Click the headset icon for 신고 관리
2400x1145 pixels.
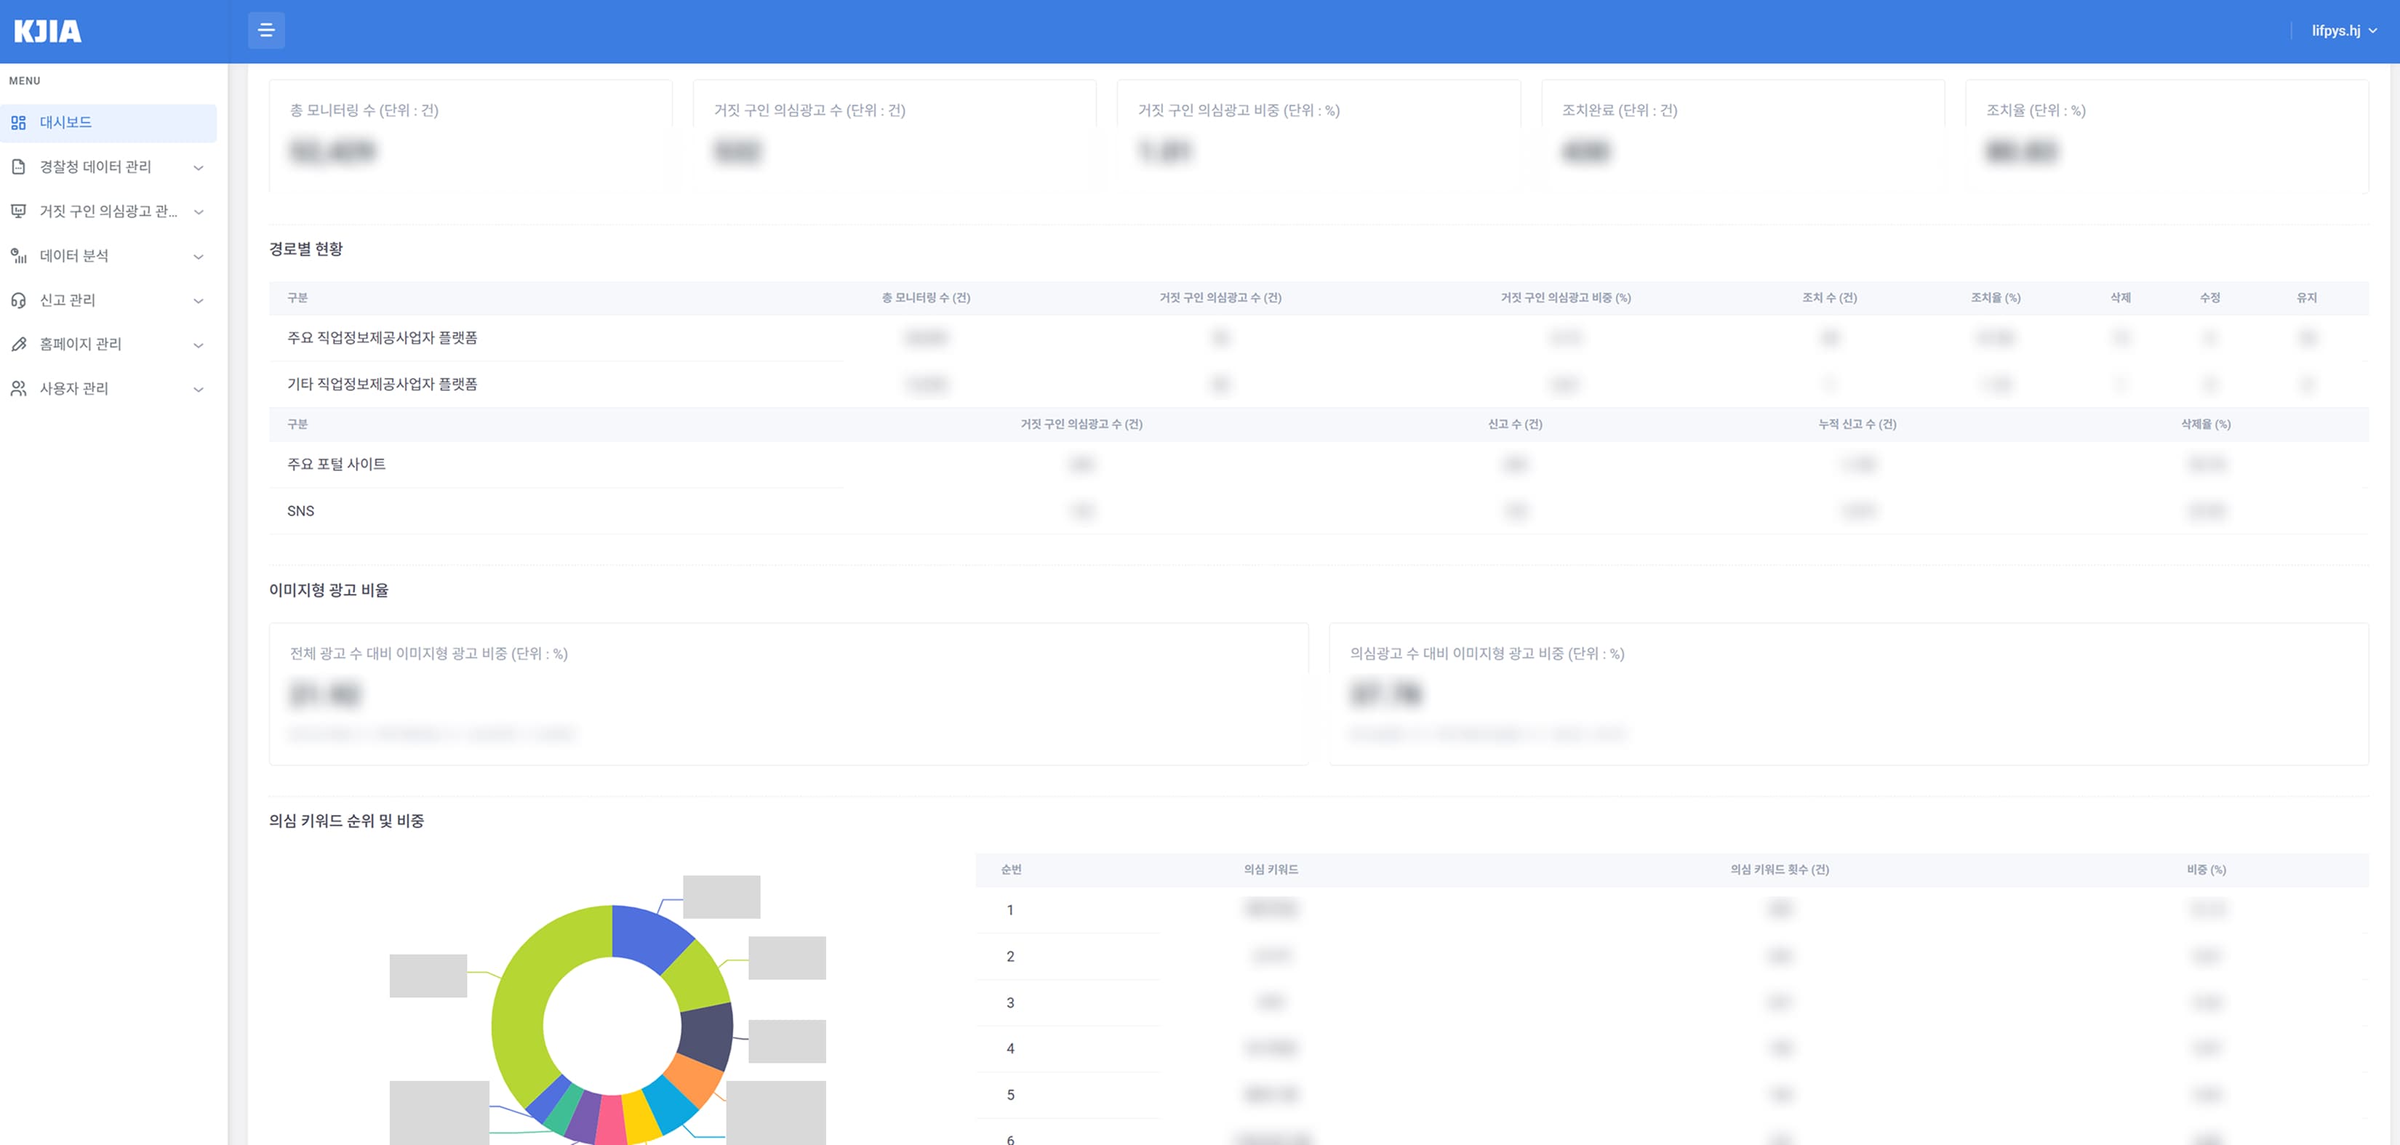pyautogui.click(x=19, y=300)
